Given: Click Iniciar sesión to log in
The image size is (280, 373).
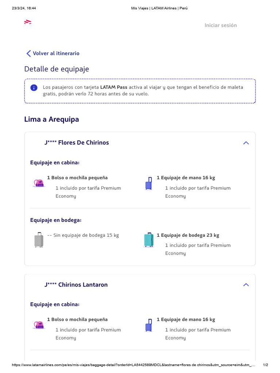Looking at the screenshot, I should [x=221, y=25].
